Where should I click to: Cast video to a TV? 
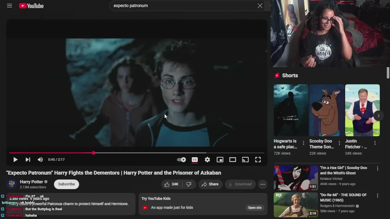tap(245, 159)
